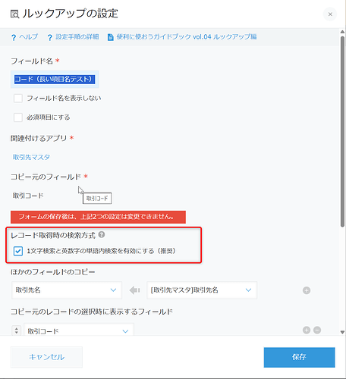Click the dialog's vertical scrollbar thumb
The image size is (346, 379).
tap(342, 131)
